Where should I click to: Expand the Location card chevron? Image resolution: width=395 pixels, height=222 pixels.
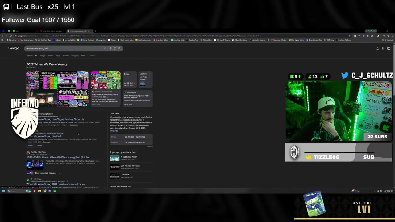150,74
